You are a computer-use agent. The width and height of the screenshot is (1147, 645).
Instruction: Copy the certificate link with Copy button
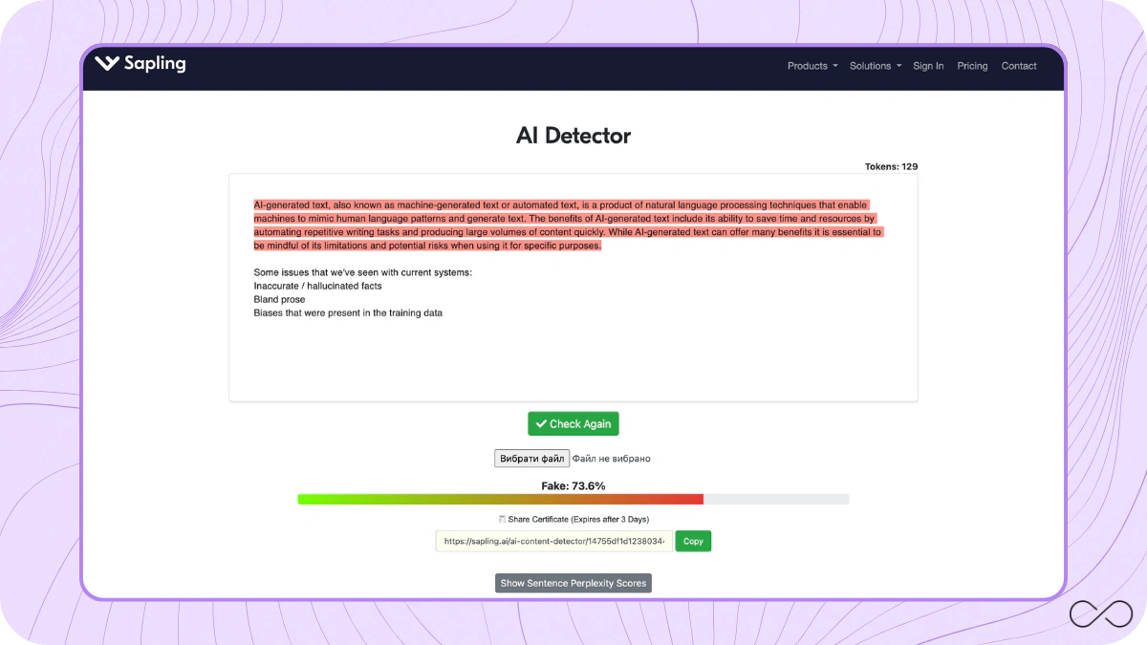pyautogui.click(x=693, y=541)
